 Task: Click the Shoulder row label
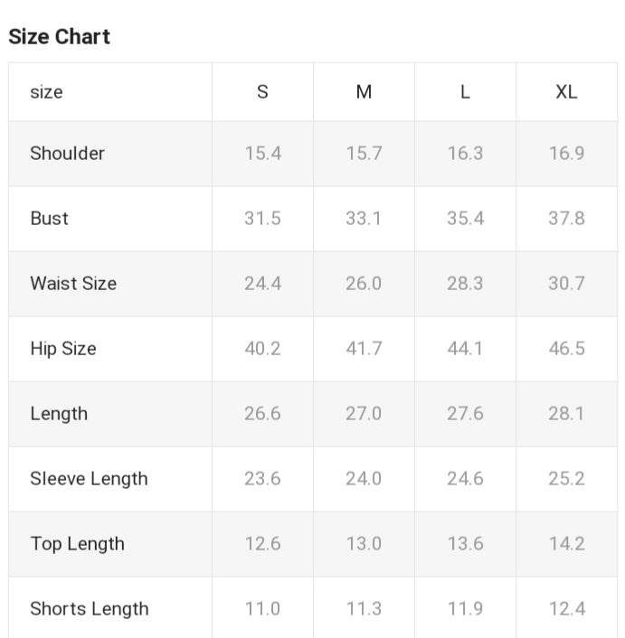[67, 154]
